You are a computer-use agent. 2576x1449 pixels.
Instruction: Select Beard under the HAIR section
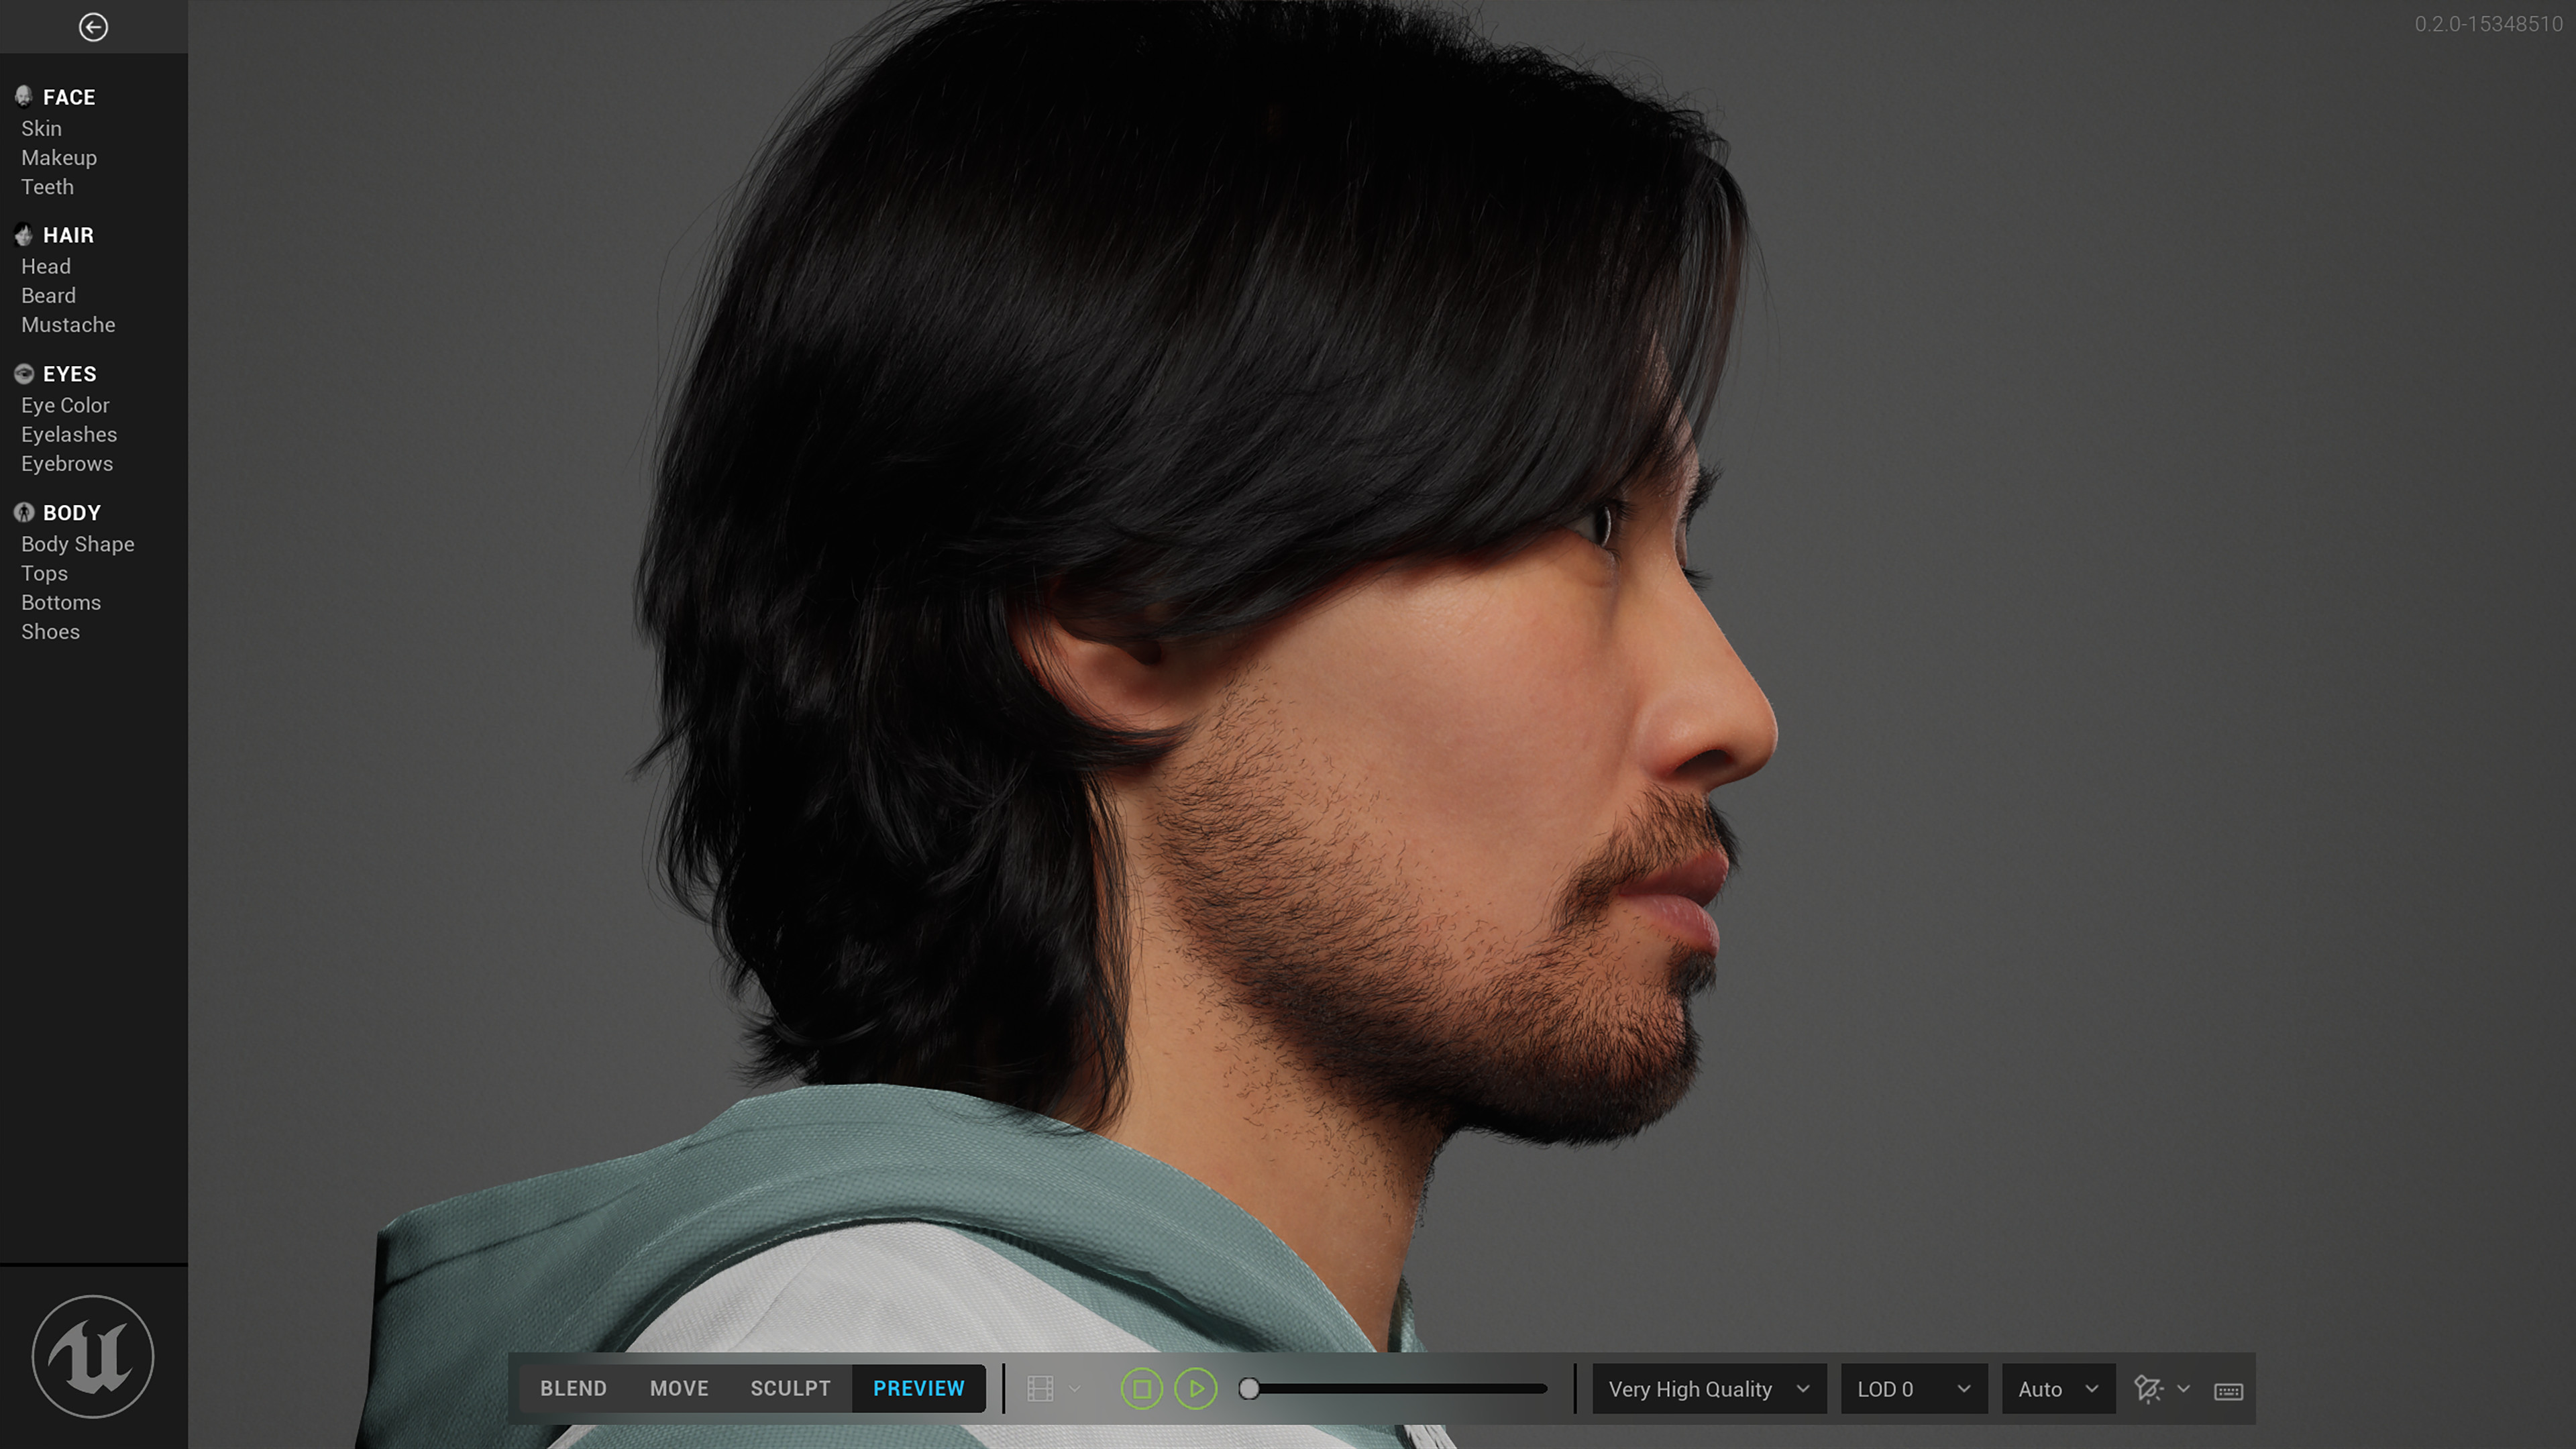[47, 295]
